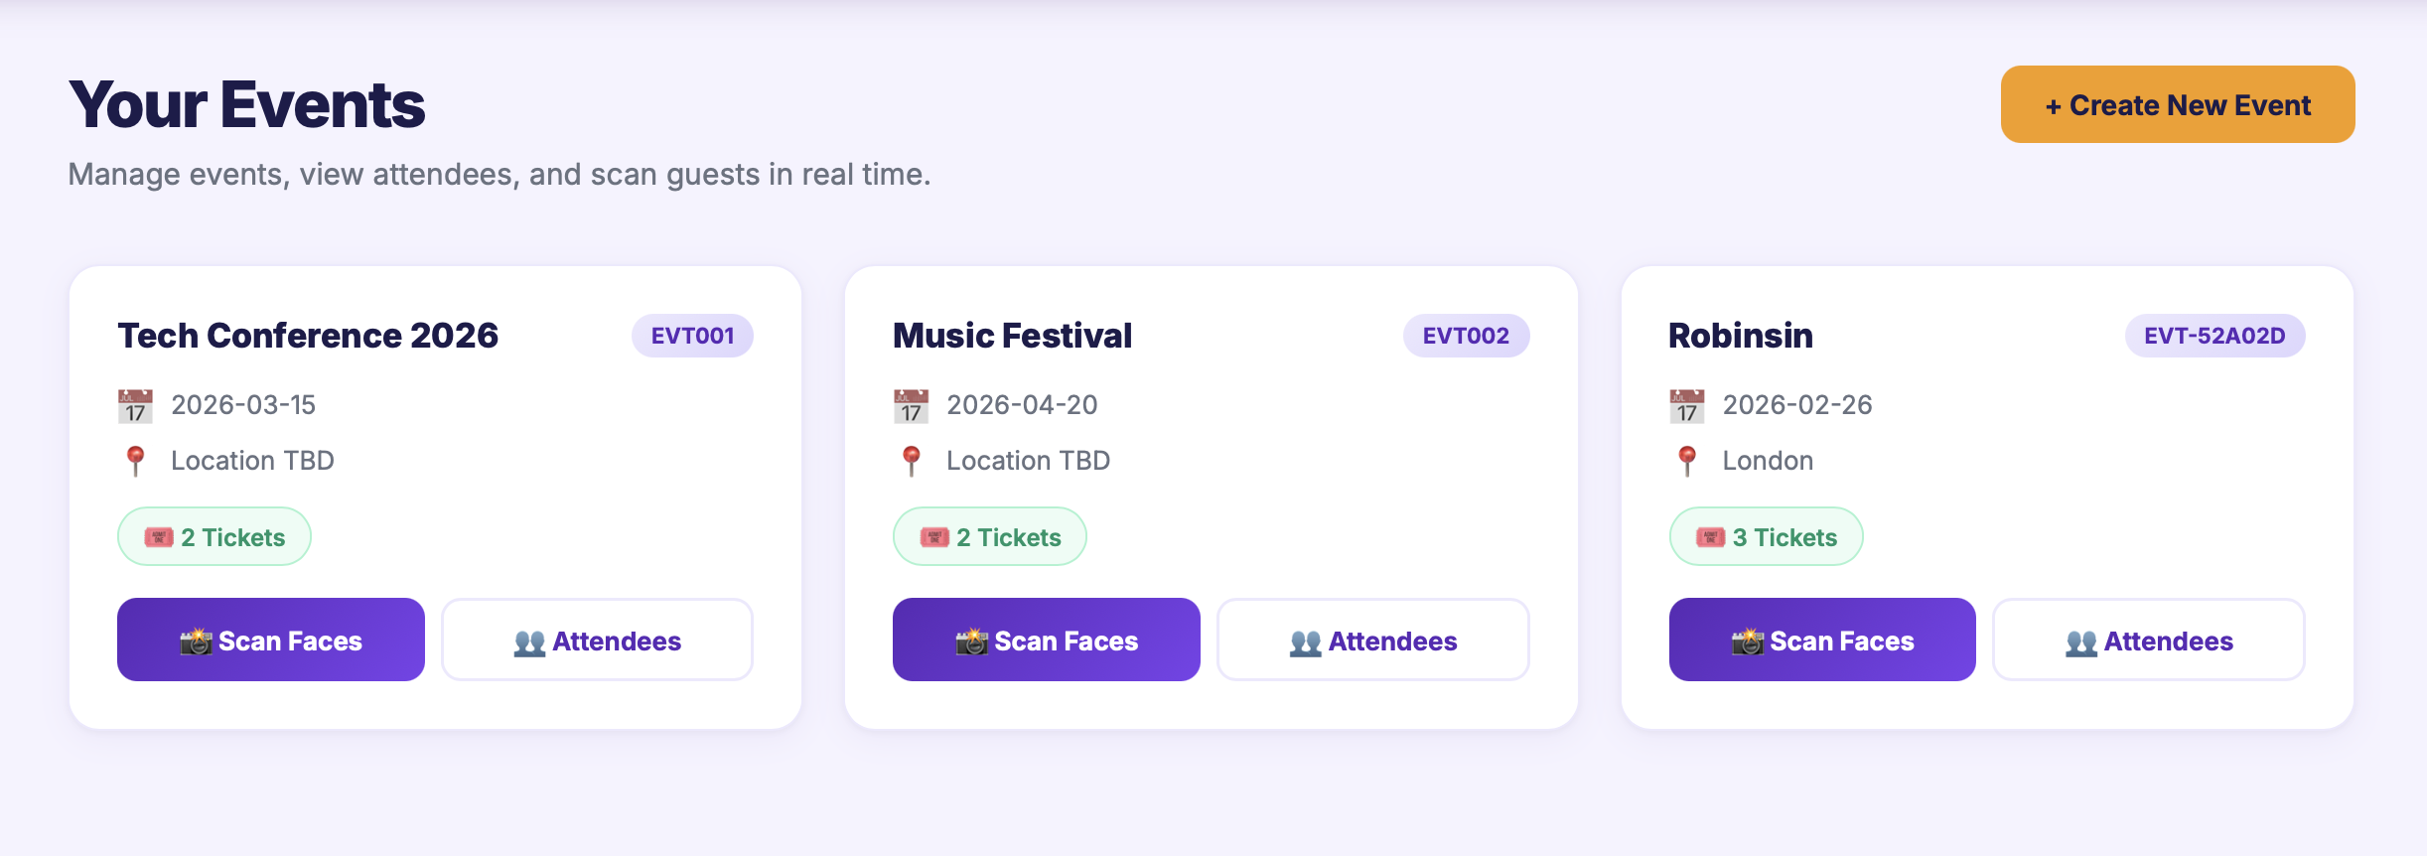Click the location pin icon beside London
The height and width of the screenshot is (856, 2427).
point(1686,461)
